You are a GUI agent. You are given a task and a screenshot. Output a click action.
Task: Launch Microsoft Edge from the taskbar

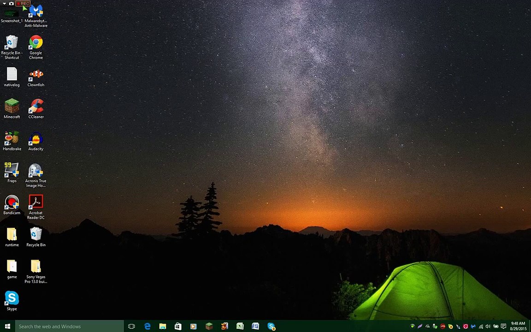147,326
